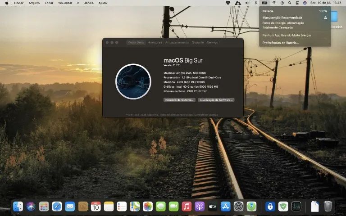Image resolution: width=346 pixels, height=216 pixels.
Task: Open Calendar showing date 10 in Dock
Action: [96, 207]
